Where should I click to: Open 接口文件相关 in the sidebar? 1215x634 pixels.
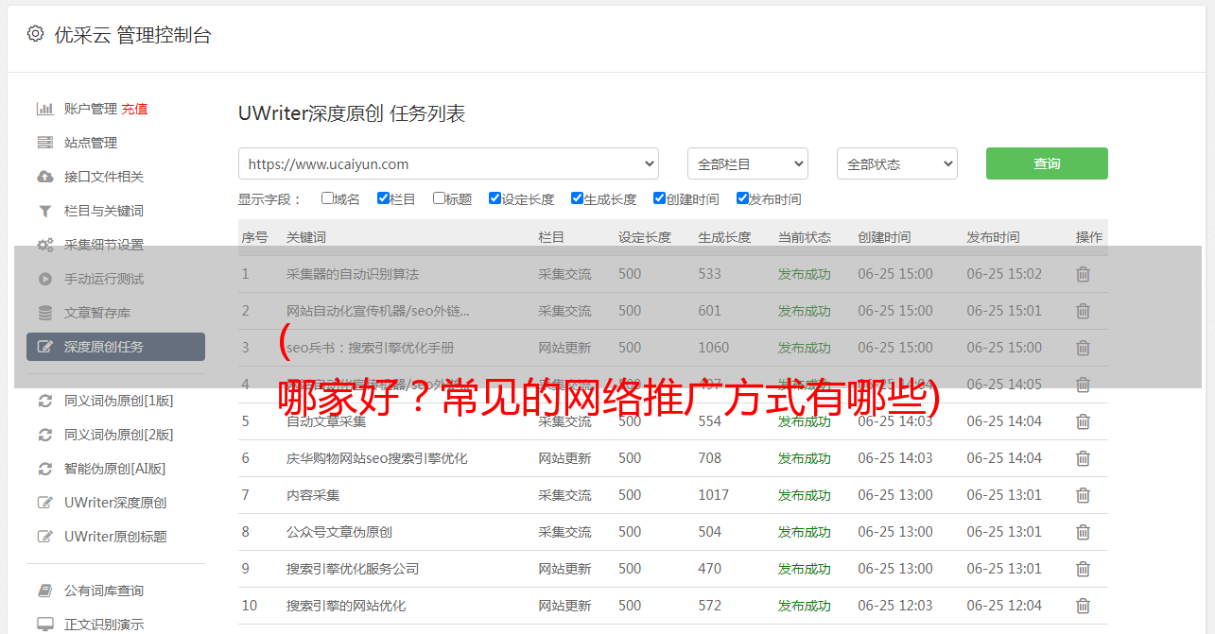(104, 177)
